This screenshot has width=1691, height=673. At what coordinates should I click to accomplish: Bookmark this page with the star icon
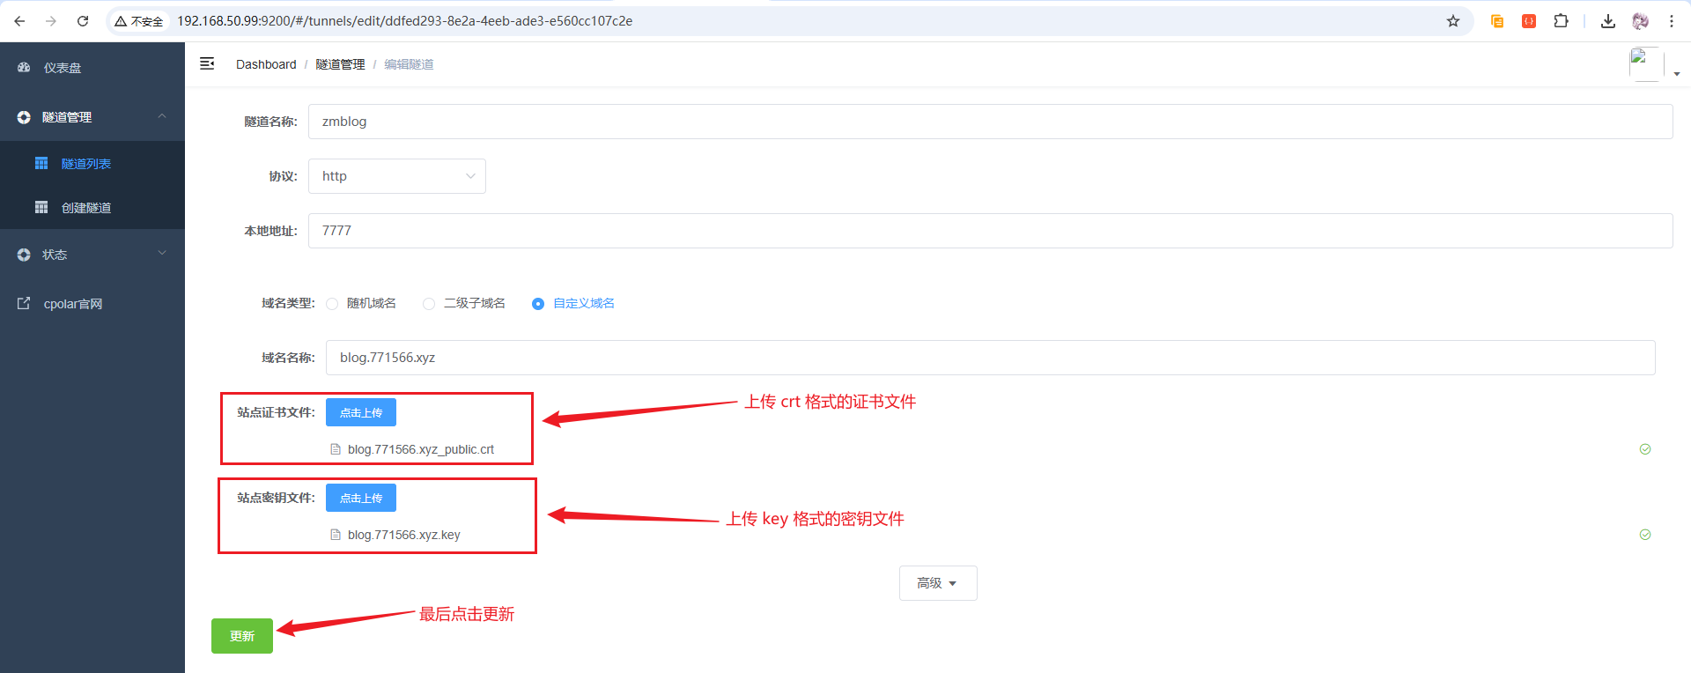1453,21
